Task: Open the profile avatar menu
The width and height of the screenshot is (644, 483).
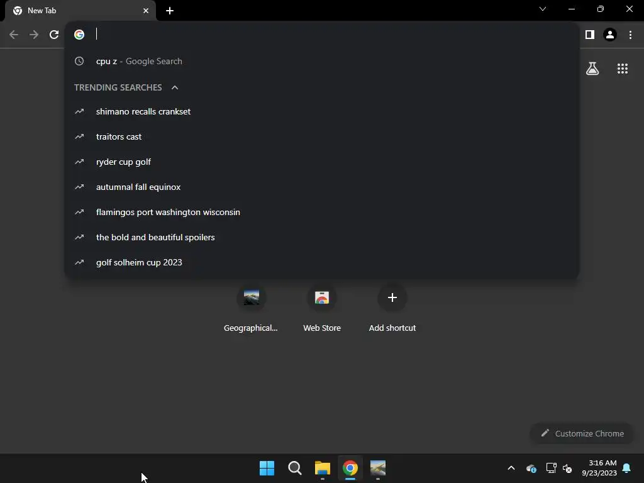Action: pyautogui.click(x=610, y=35)
